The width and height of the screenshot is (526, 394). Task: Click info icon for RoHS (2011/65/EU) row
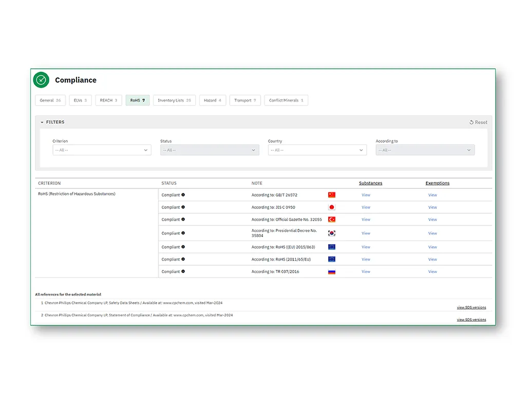[183, 259]
